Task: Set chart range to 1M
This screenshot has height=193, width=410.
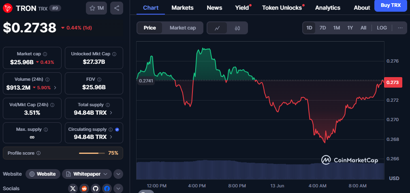Action: click(x=337, y=28)
